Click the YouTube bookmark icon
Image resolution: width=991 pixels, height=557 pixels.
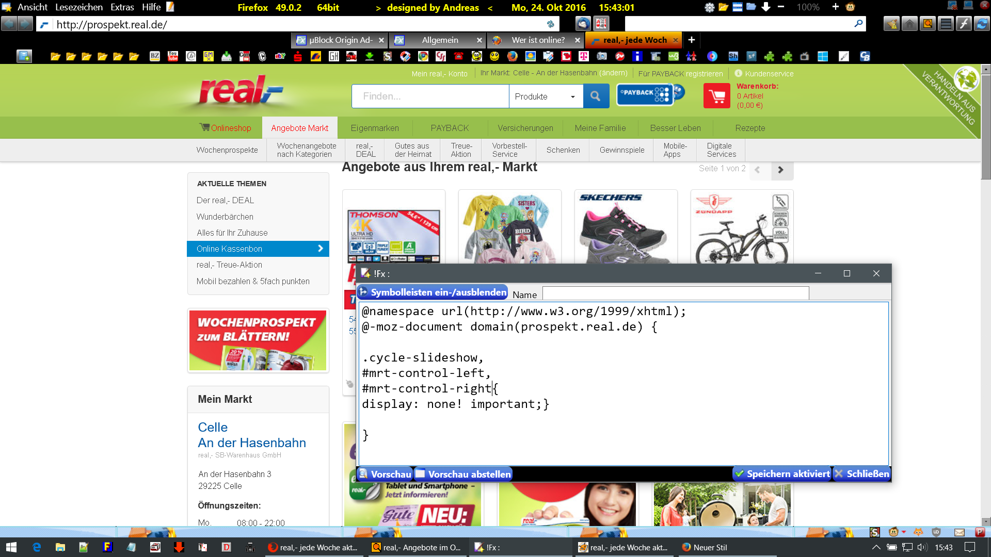pyautogui.click(x=173, y=56)
